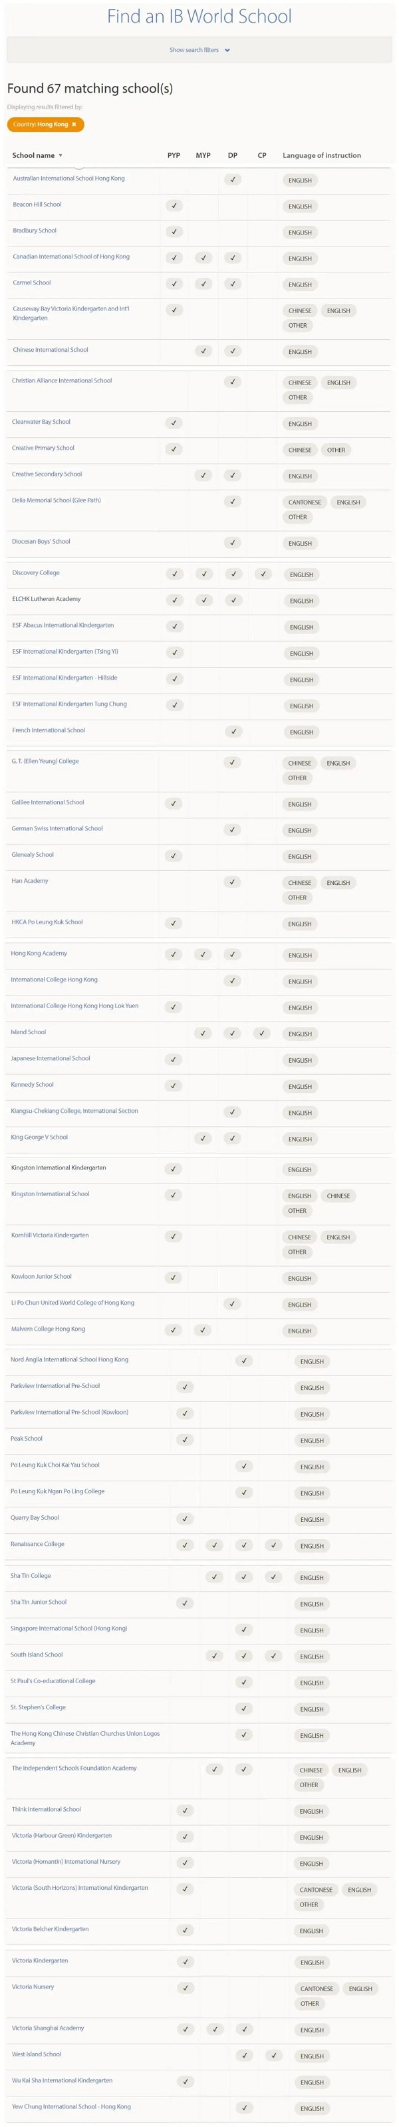The height and width of the screenshot is (2127, 399).
Task: Sort by School name column arrow
Action: [x=60, y=155]
